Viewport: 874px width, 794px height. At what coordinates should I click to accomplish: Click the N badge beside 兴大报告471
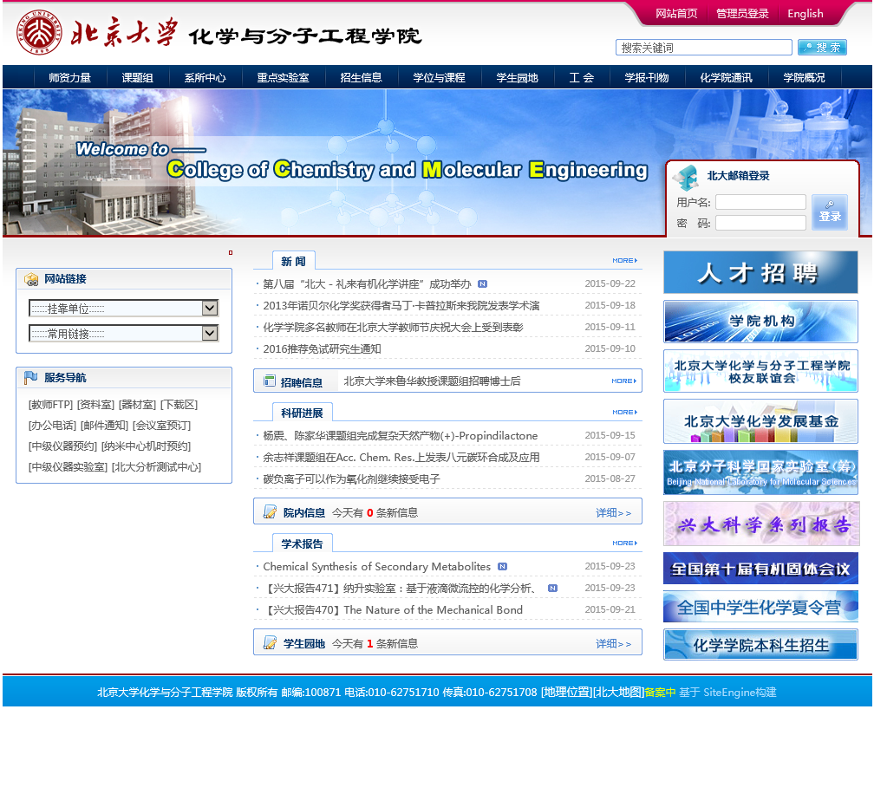552,589
